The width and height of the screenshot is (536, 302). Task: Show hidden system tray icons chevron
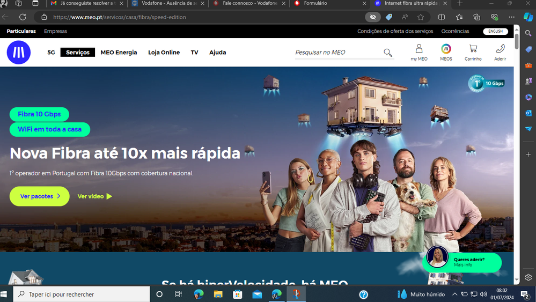point(454,294)
